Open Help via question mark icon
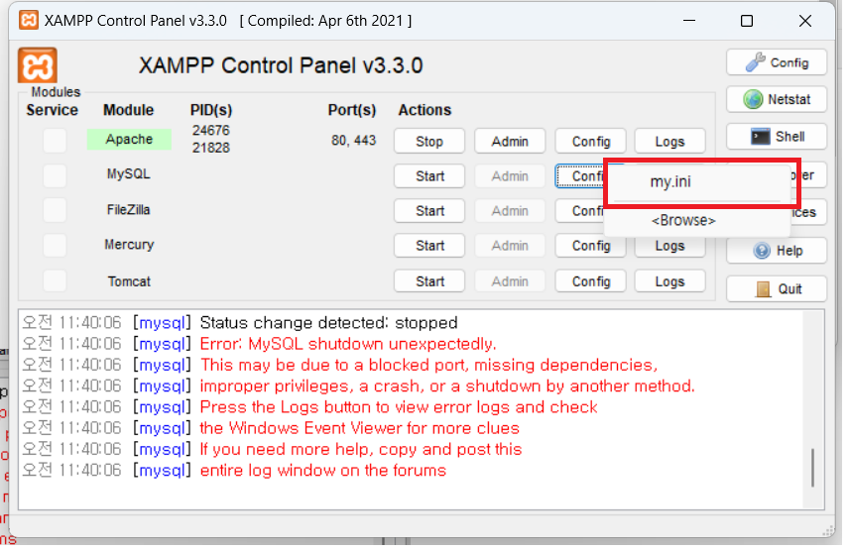 tap(777, 251)
